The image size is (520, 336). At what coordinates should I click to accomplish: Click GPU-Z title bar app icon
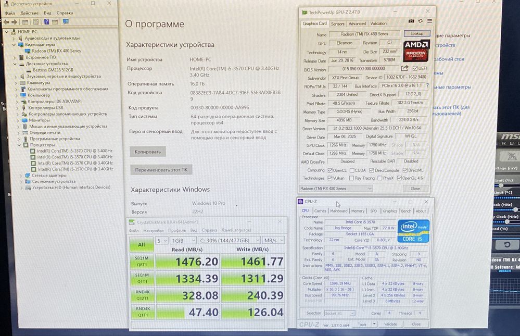point(305,13)
